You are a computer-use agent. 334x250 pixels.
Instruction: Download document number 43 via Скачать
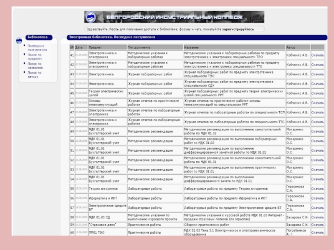pos(317,74)
